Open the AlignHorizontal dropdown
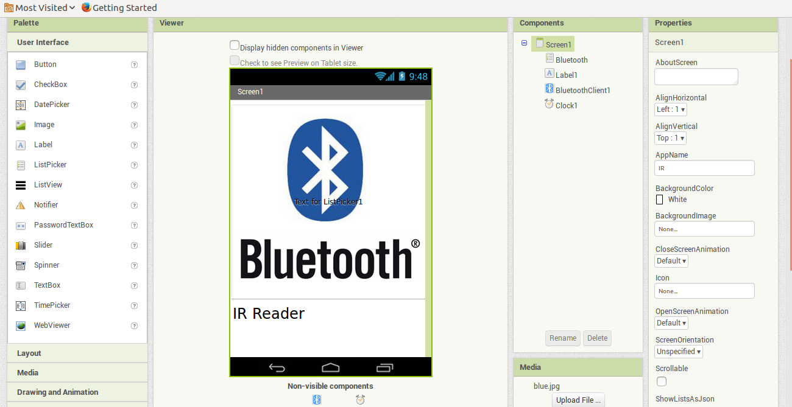Image resolution: width=792 pixels, height=407 pixels. pyautogui.click(x=671, y=110)
